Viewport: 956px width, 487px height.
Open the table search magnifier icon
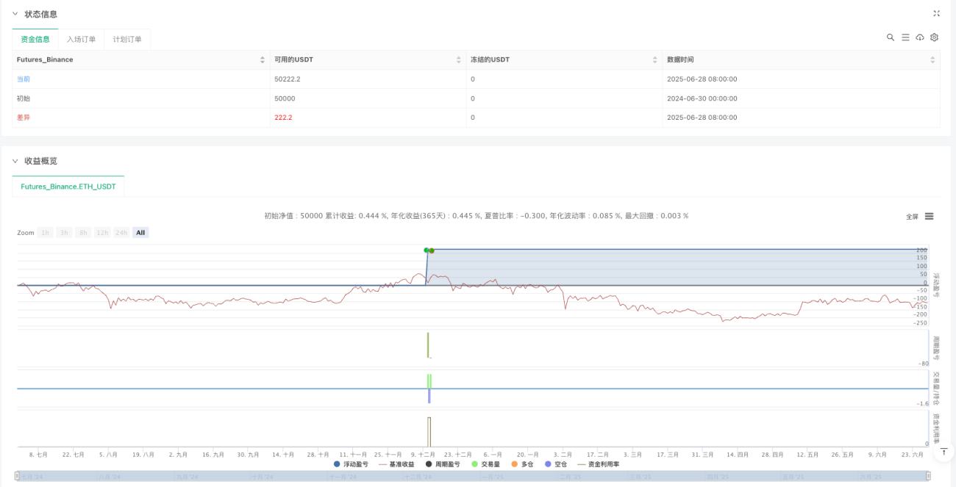point(891,37)
